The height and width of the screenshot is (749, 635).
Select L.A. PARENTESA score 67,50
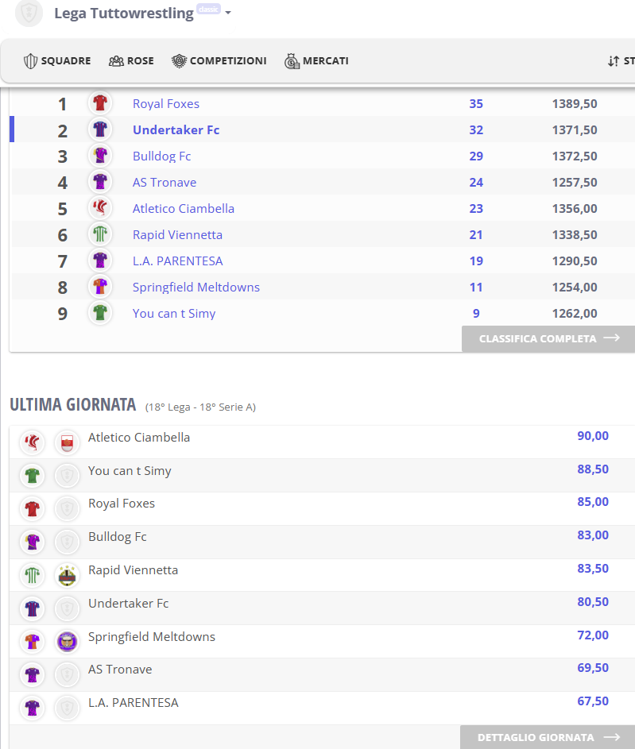[x=593, y=701]
